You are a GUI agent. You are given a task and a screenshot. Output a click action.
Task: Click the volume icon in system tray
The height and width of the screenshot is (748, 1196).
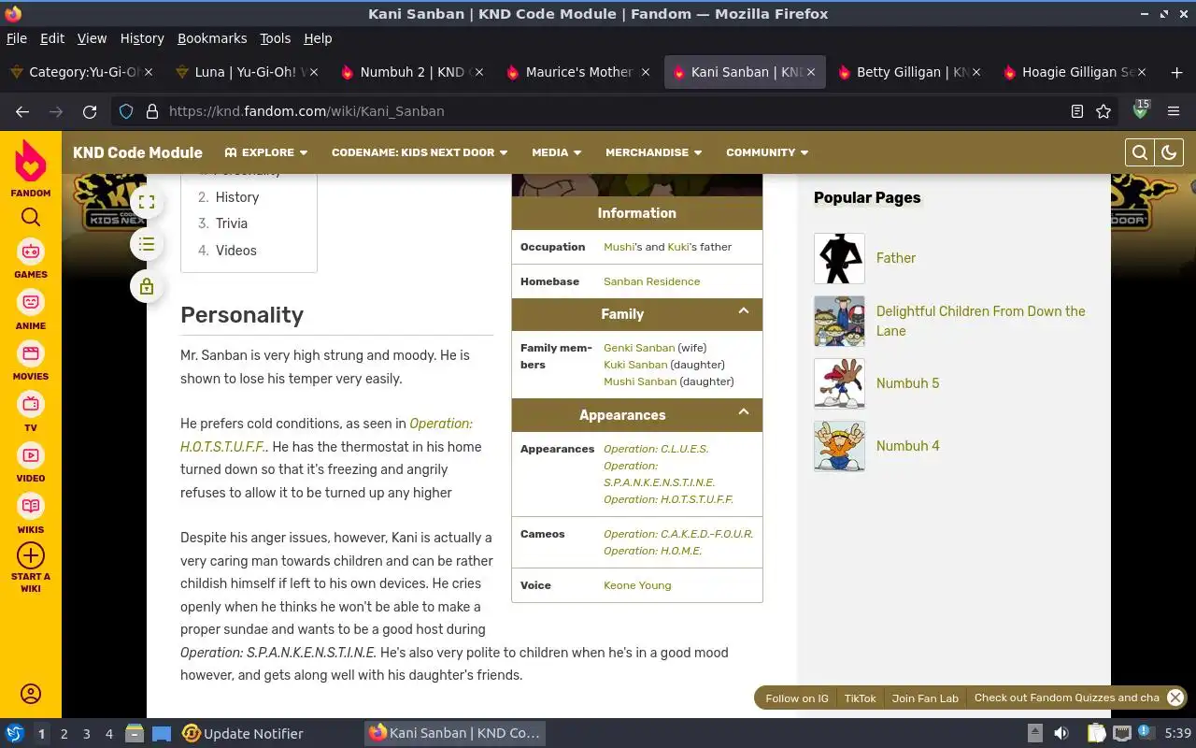[1061, 734]
